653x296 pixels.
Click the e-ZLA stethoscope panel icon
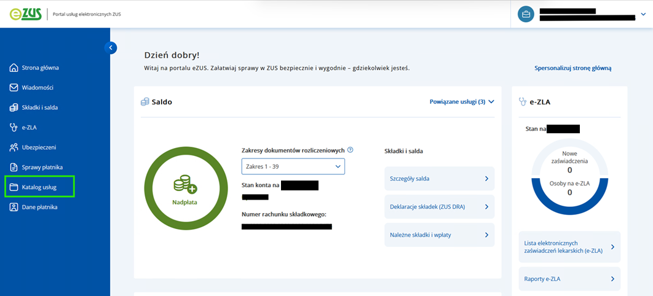click(523, 102)
